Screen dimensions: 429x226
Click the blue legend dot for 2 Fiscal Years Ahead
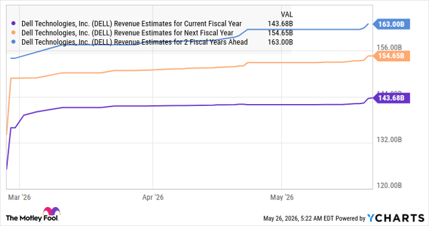click(x=13, y=42)
